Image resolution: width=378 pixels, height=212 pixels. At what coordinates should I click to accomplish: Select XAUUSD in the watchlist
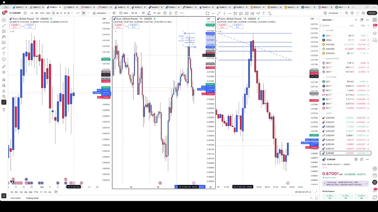coord(346,44)
